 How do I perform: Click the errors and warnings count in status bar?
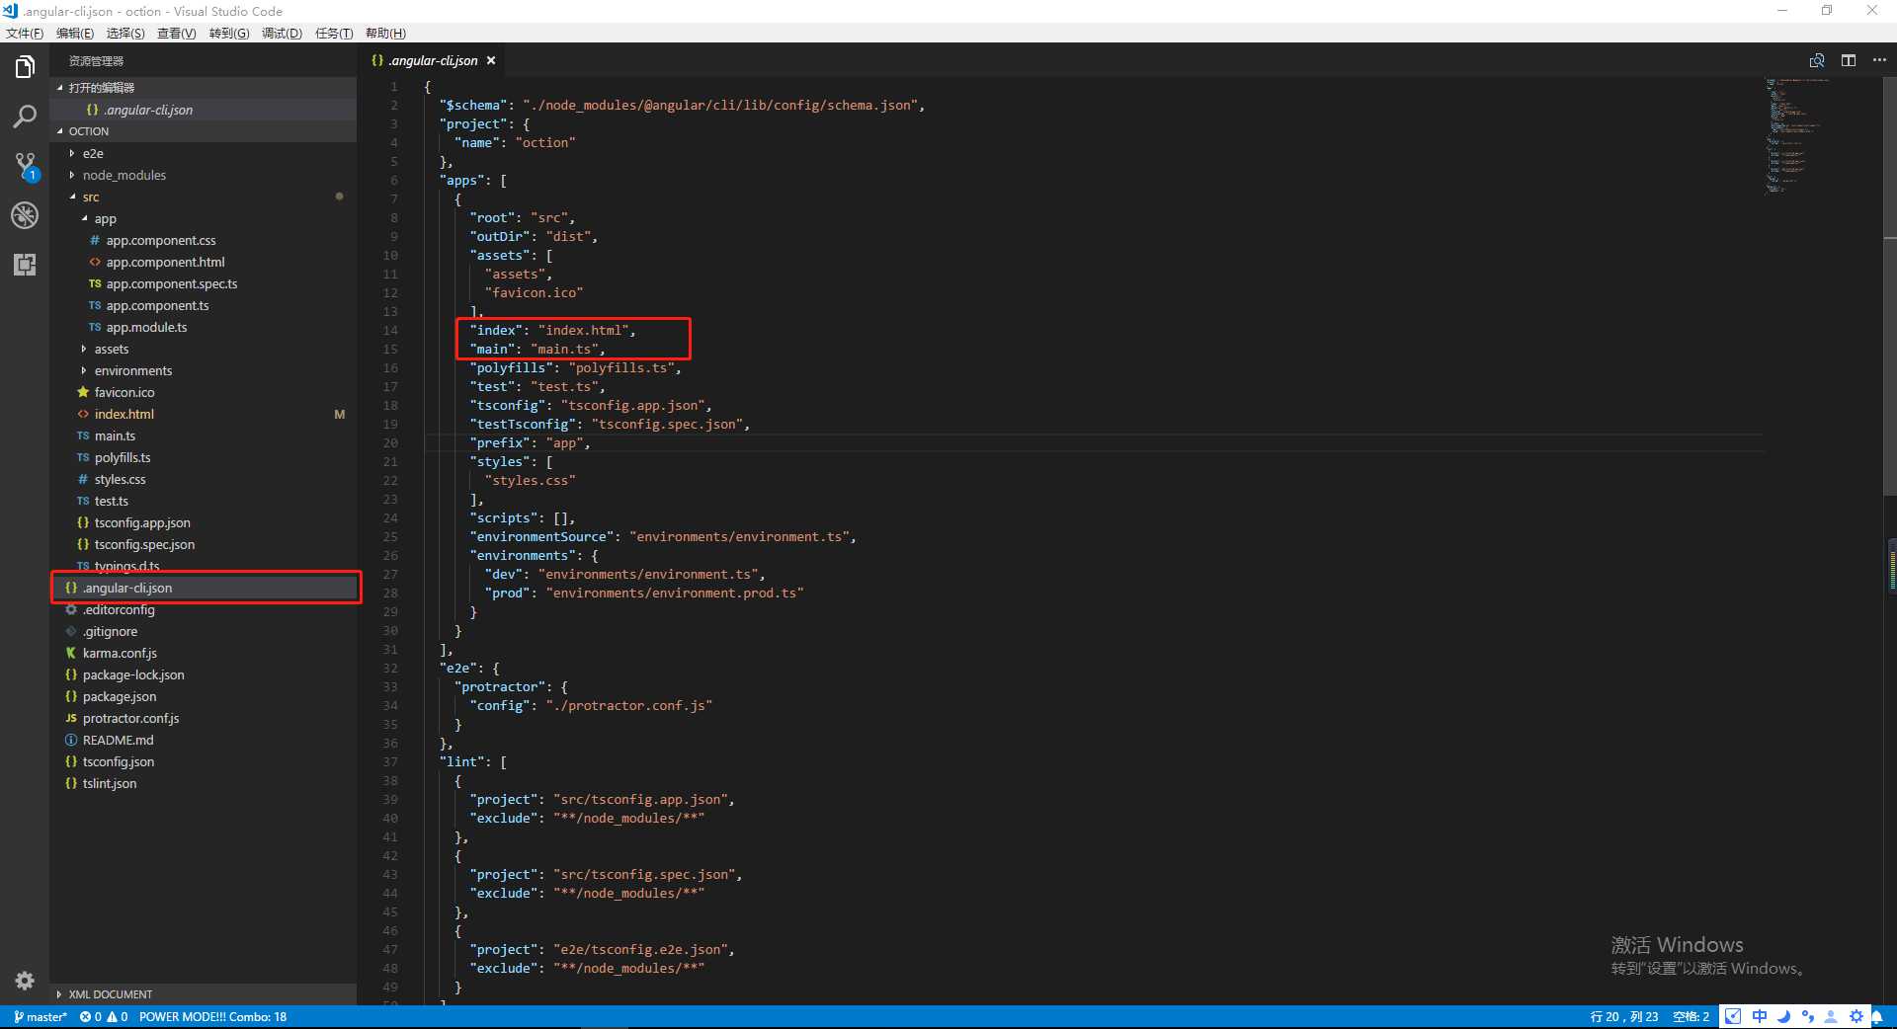pyautogui.click(x=104, y=1016)
